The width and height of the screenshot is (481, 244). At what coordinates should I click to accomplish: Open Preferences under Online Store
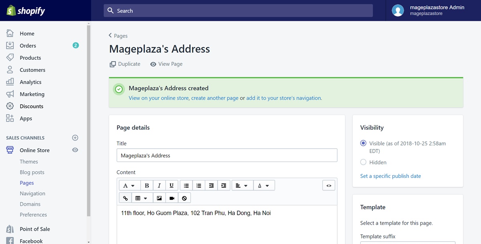[33, 215]
